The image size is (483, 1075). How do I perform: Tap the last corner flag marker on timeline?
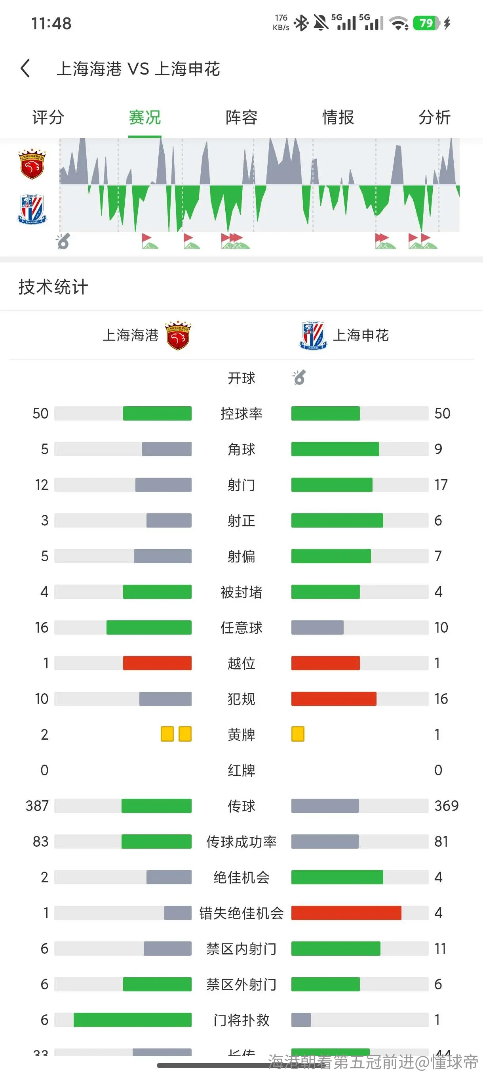(x=429, y=241)
